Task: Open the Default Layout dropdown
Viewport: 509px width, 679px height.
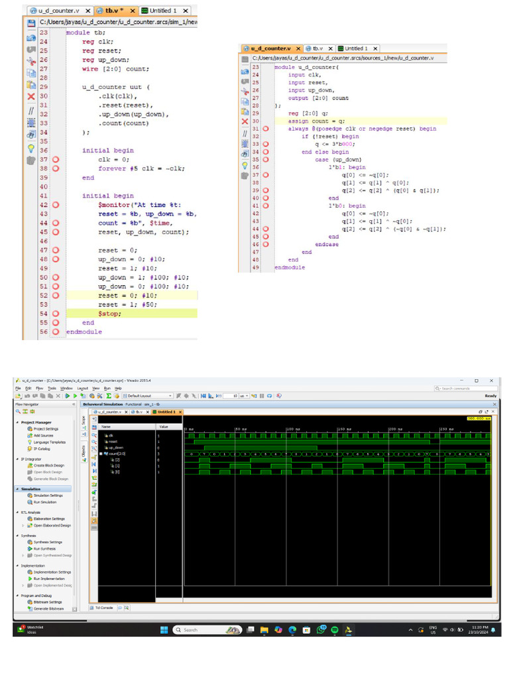Action: [x=148, y=396]
